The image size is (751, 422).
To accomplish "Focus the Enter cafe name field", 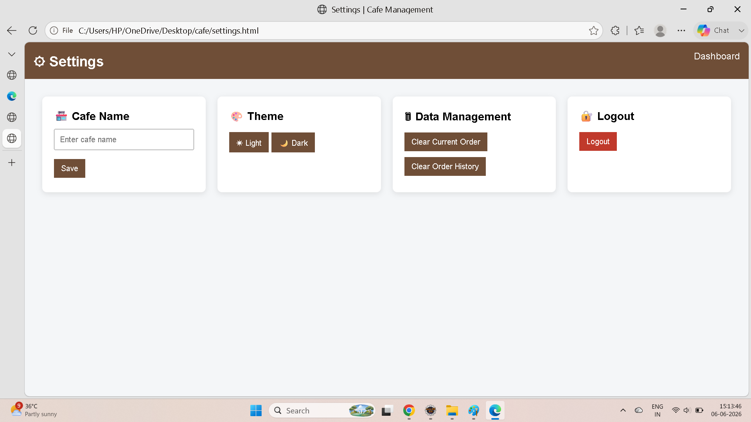I will point(124,139).
